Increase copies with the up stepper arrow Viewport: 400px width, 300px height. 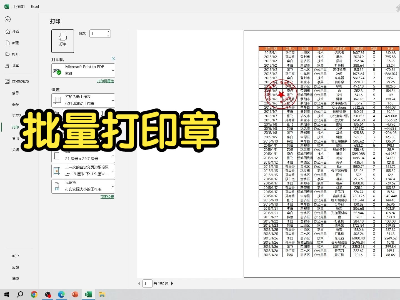[108, 32]
